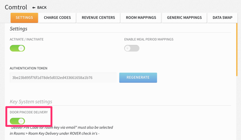Viewport: 241px width, 140px height.
Task: Toggle the Activate / Inactivate switch
Action: point(17,48)
